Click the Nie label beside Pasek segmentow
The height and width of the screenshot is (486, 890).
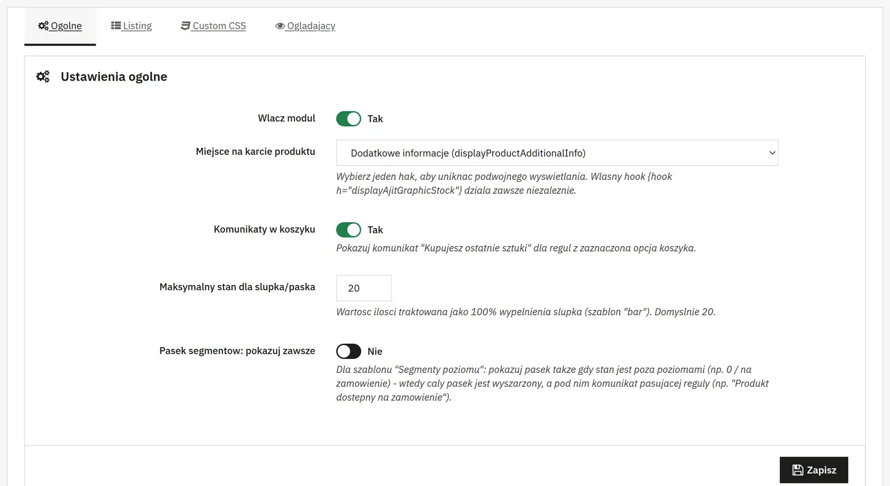click(x=375, y=351)
